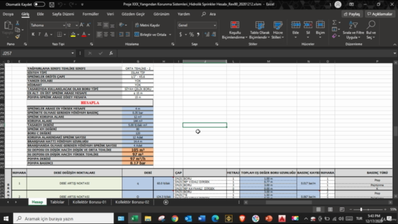
Task: Toggle underline A formatting
Action: click(46, 34)
